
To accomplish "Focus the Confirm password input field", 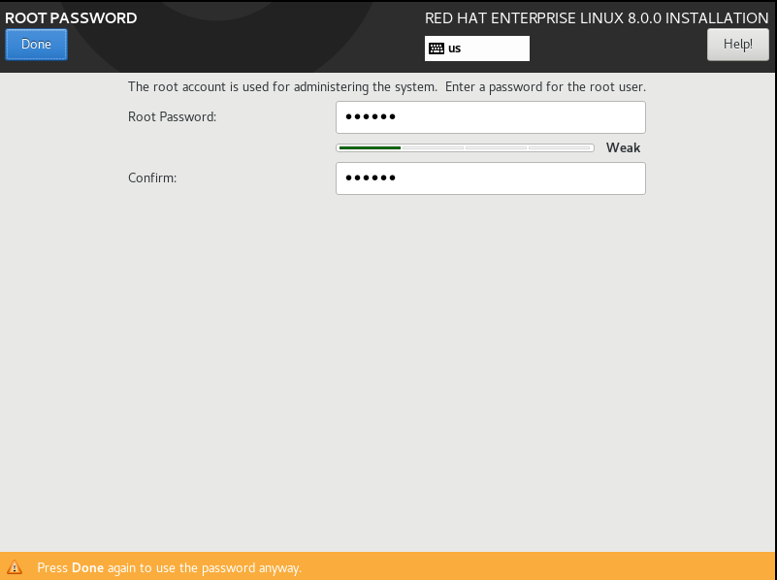I will pos(491,178).
